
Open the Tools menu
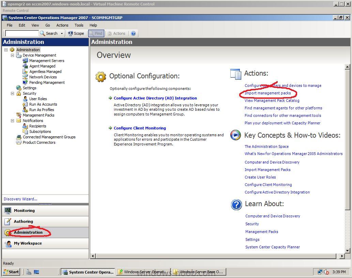[x=79, y=25]
